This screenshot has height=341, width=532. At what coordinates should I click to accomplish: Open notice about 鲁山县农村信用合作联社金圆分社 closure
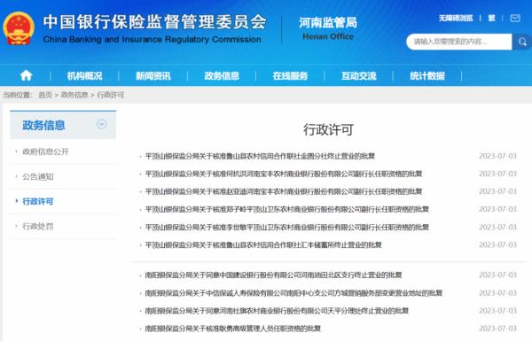tap(260, 156)
